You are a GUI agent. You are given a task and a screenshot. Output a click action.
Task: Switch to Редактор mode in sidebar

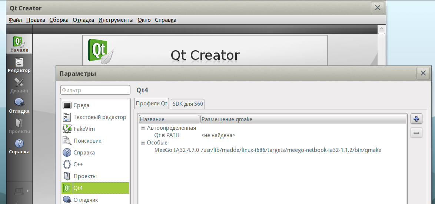19,65
